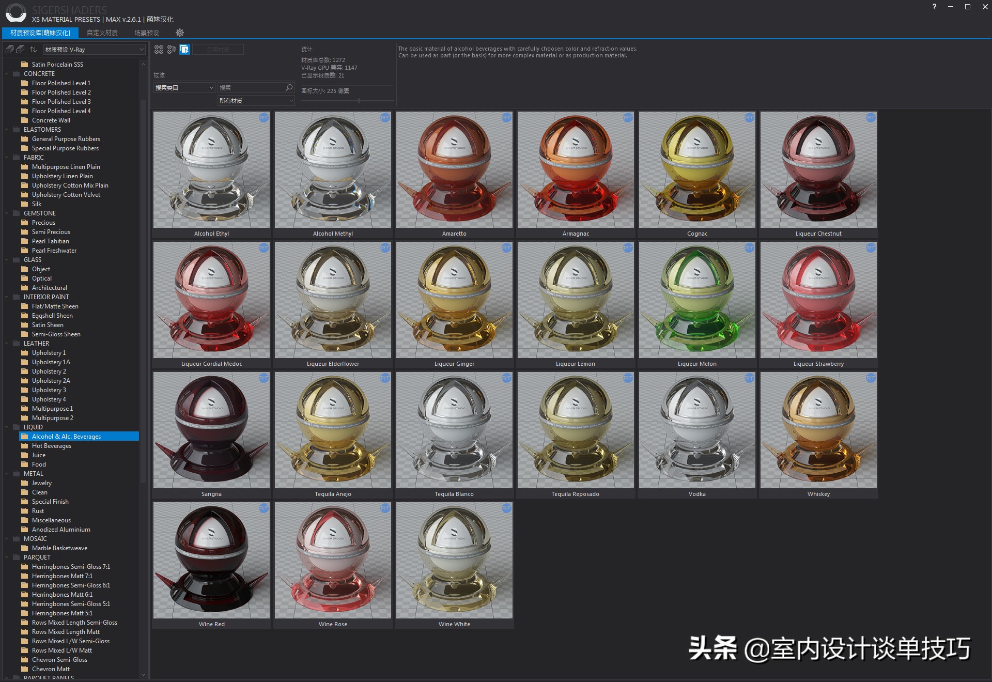Screen dimensions: 992x682
Task: Click the thumbnails-with-details view icon
Action: [x=172, y=50]
